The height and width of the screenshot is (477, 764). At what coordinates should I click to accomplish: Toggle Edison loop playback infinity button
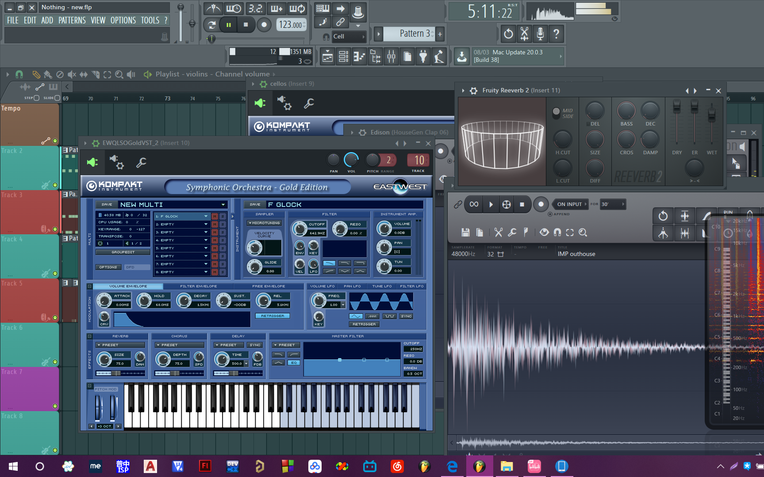click(474, 204)
